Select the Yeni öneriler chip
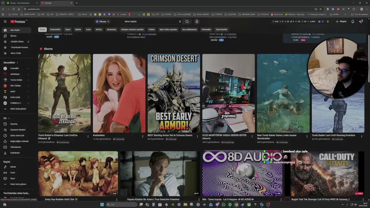 (222, 29)
